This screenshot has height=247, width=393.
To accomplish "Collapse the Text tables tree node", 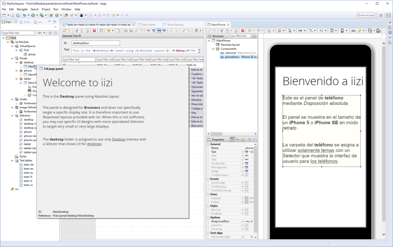I will point(12,160).
